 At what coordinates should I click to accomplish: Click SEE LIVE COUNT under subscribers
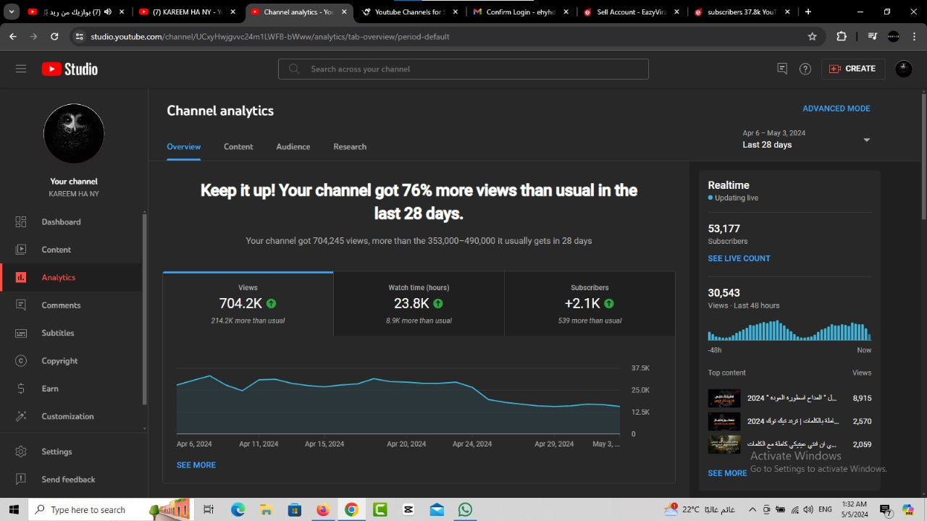point(739,258)
